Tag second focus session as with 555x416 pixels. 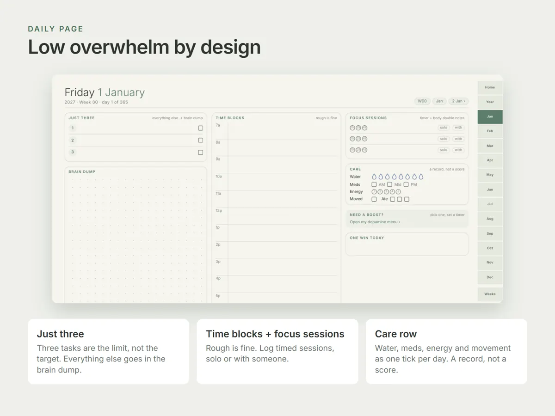click(458, 139)
